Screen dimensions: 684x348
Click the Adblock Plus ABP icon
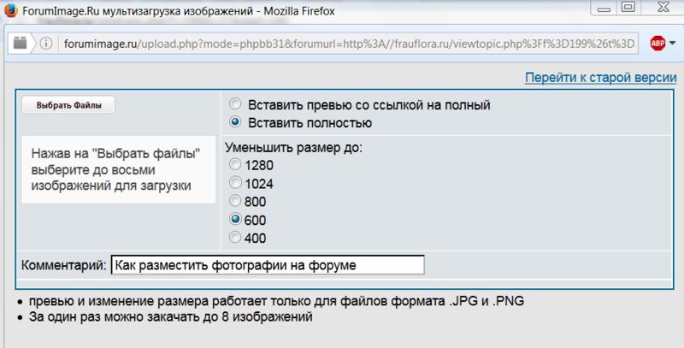[x=657, y=44]
